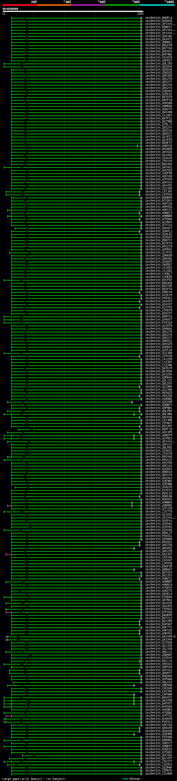The width and height of the screenshot is (177, 781).
Task: Open hit UniRef100_Q0KIW2
Action: (159, 36)
